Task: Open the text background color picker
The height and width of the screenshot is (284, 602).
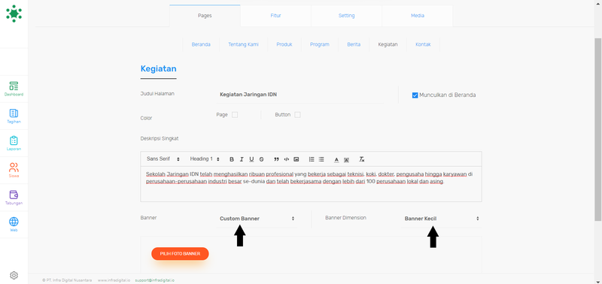Action: coord(346,159)
